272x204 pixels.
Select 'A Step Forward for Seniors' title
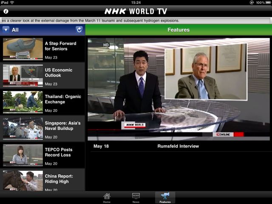pos(60,46)
